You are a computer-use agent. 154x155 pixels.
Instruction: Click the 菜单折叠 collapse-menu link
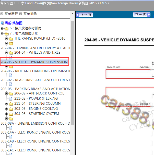point(30,14)
